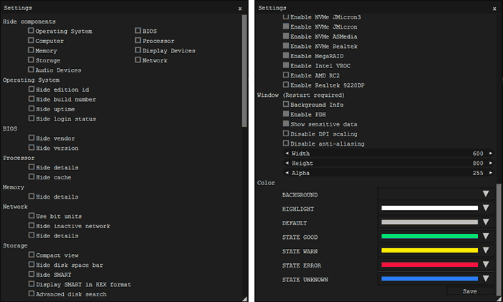The height and width of the screenshot is (302, 503).
Task: Uncheck Enable Intel VROC
Action: click(286, 65)
